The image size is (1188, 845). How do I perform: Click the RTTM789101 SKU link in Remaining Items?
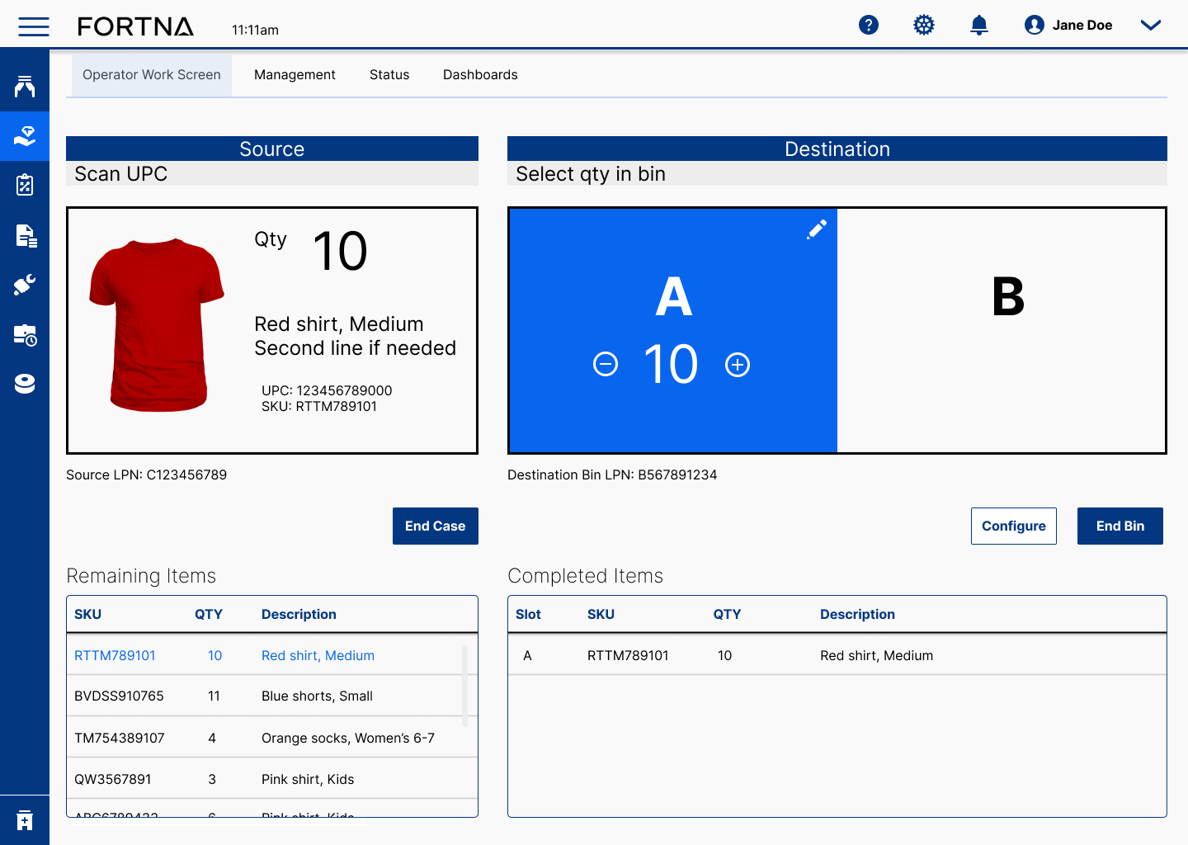(115, 655)
